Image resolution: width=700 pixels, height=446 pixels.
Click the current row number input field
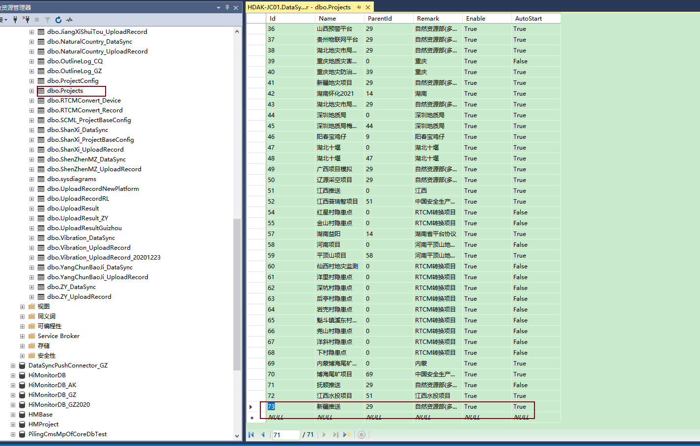tap(285, 435)
